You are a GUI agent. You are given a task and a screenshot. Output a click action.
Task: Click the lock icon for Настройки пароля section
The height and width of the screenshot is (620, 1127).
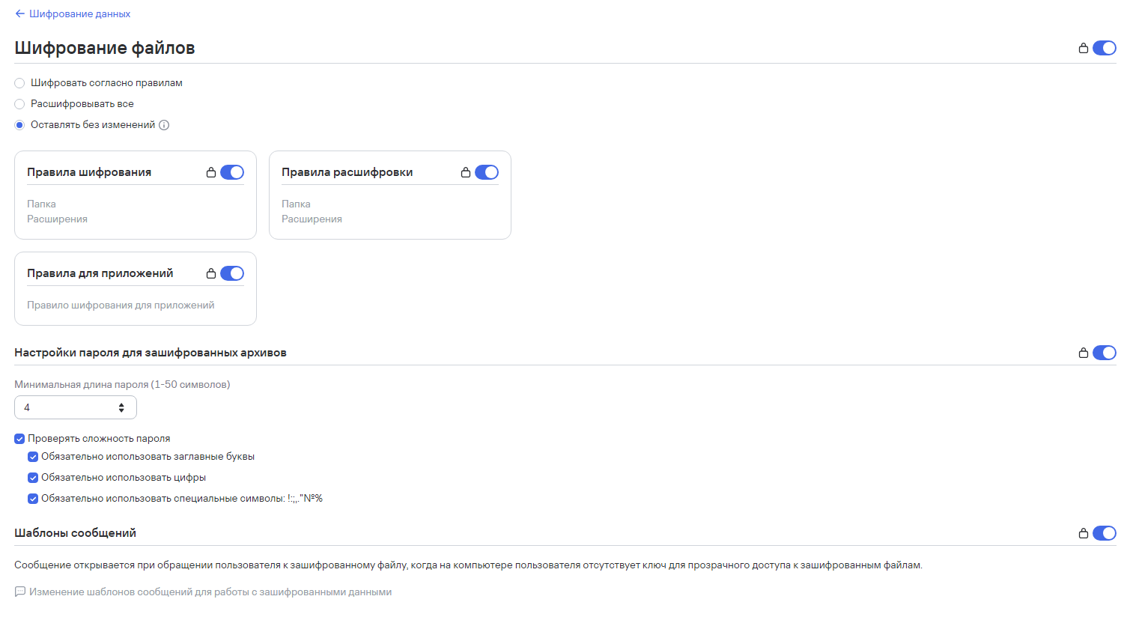(x=1083, y=353)
